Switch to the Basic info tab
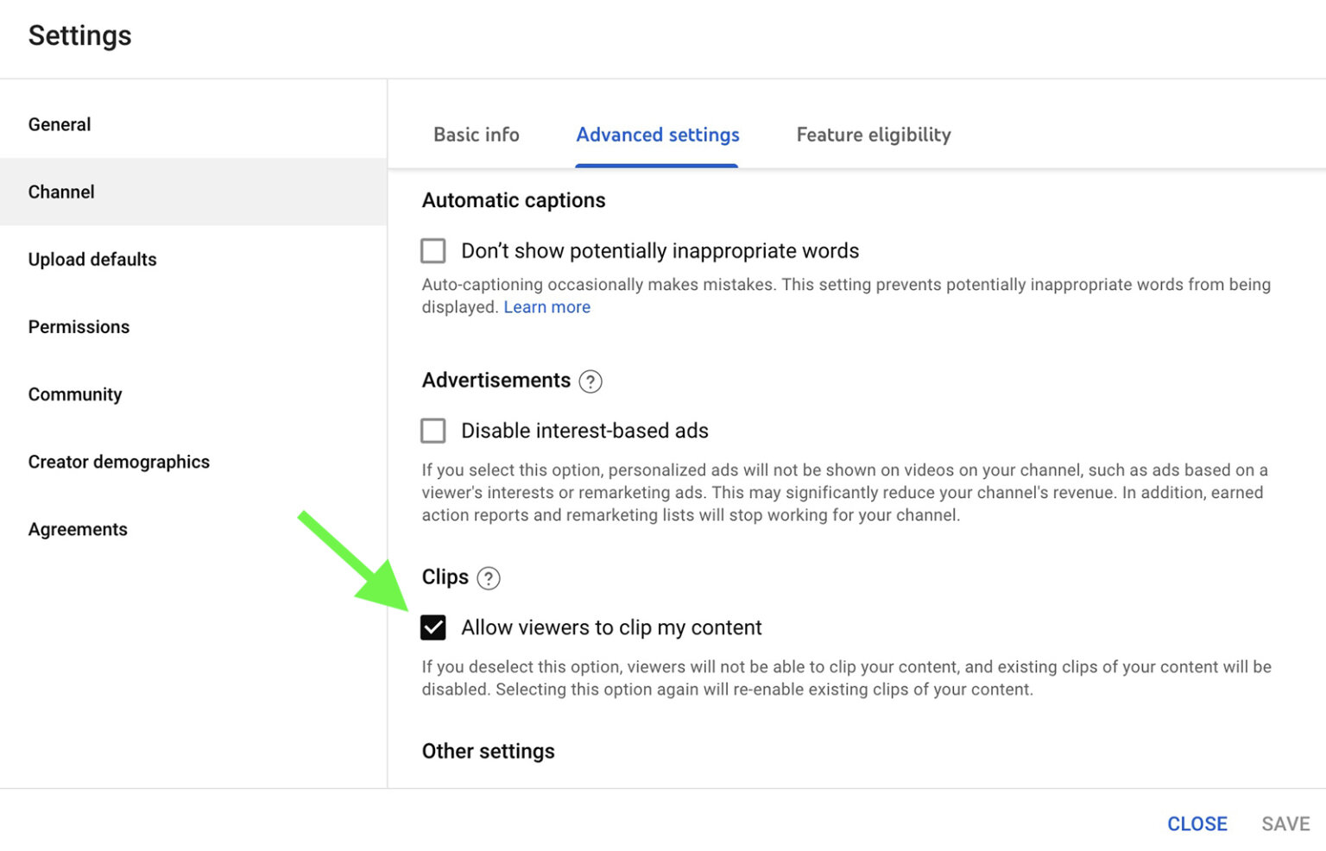The height and width of the screenshot is (851, 1326). (476, 135)
